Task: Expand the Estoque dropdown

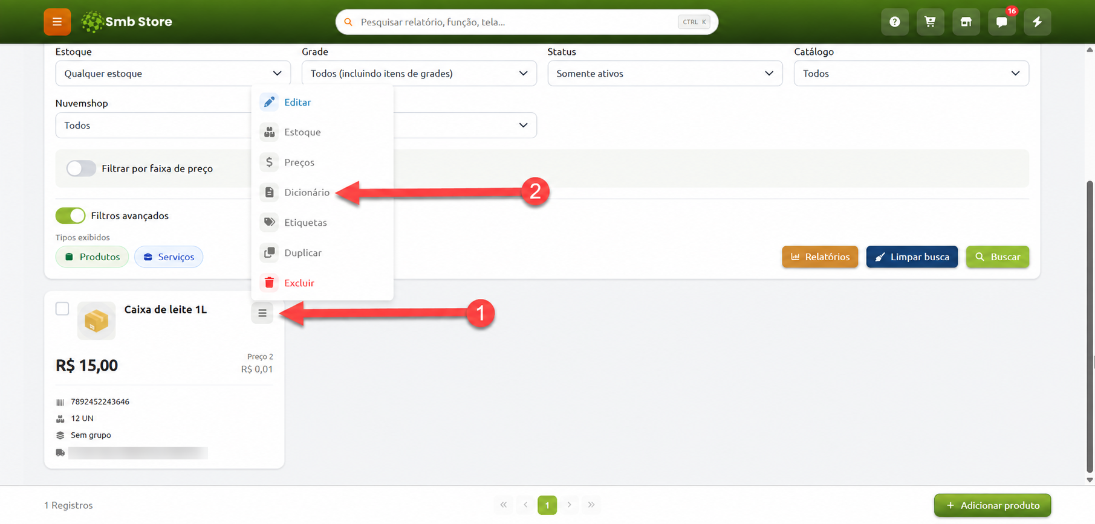Action: point(173,73)
